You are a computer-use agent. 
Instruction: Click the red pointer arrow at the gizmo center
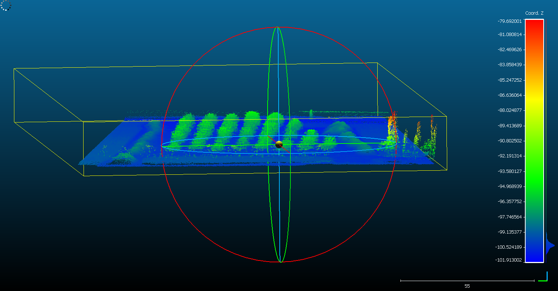click(285, 150)
